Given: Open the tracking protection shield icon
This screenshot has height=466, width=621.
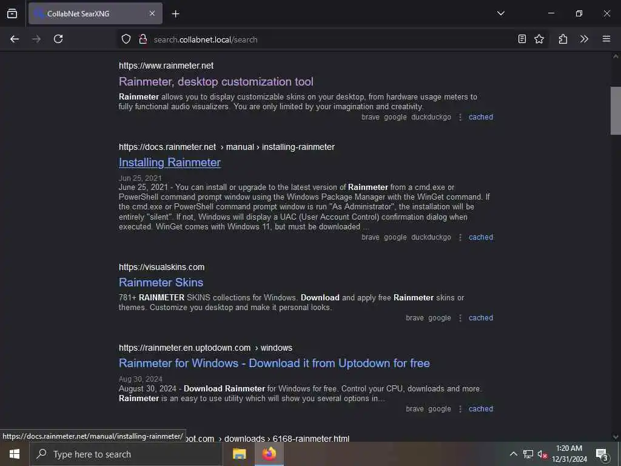Looking at the screenshot, I should click(x=126, y=39).
